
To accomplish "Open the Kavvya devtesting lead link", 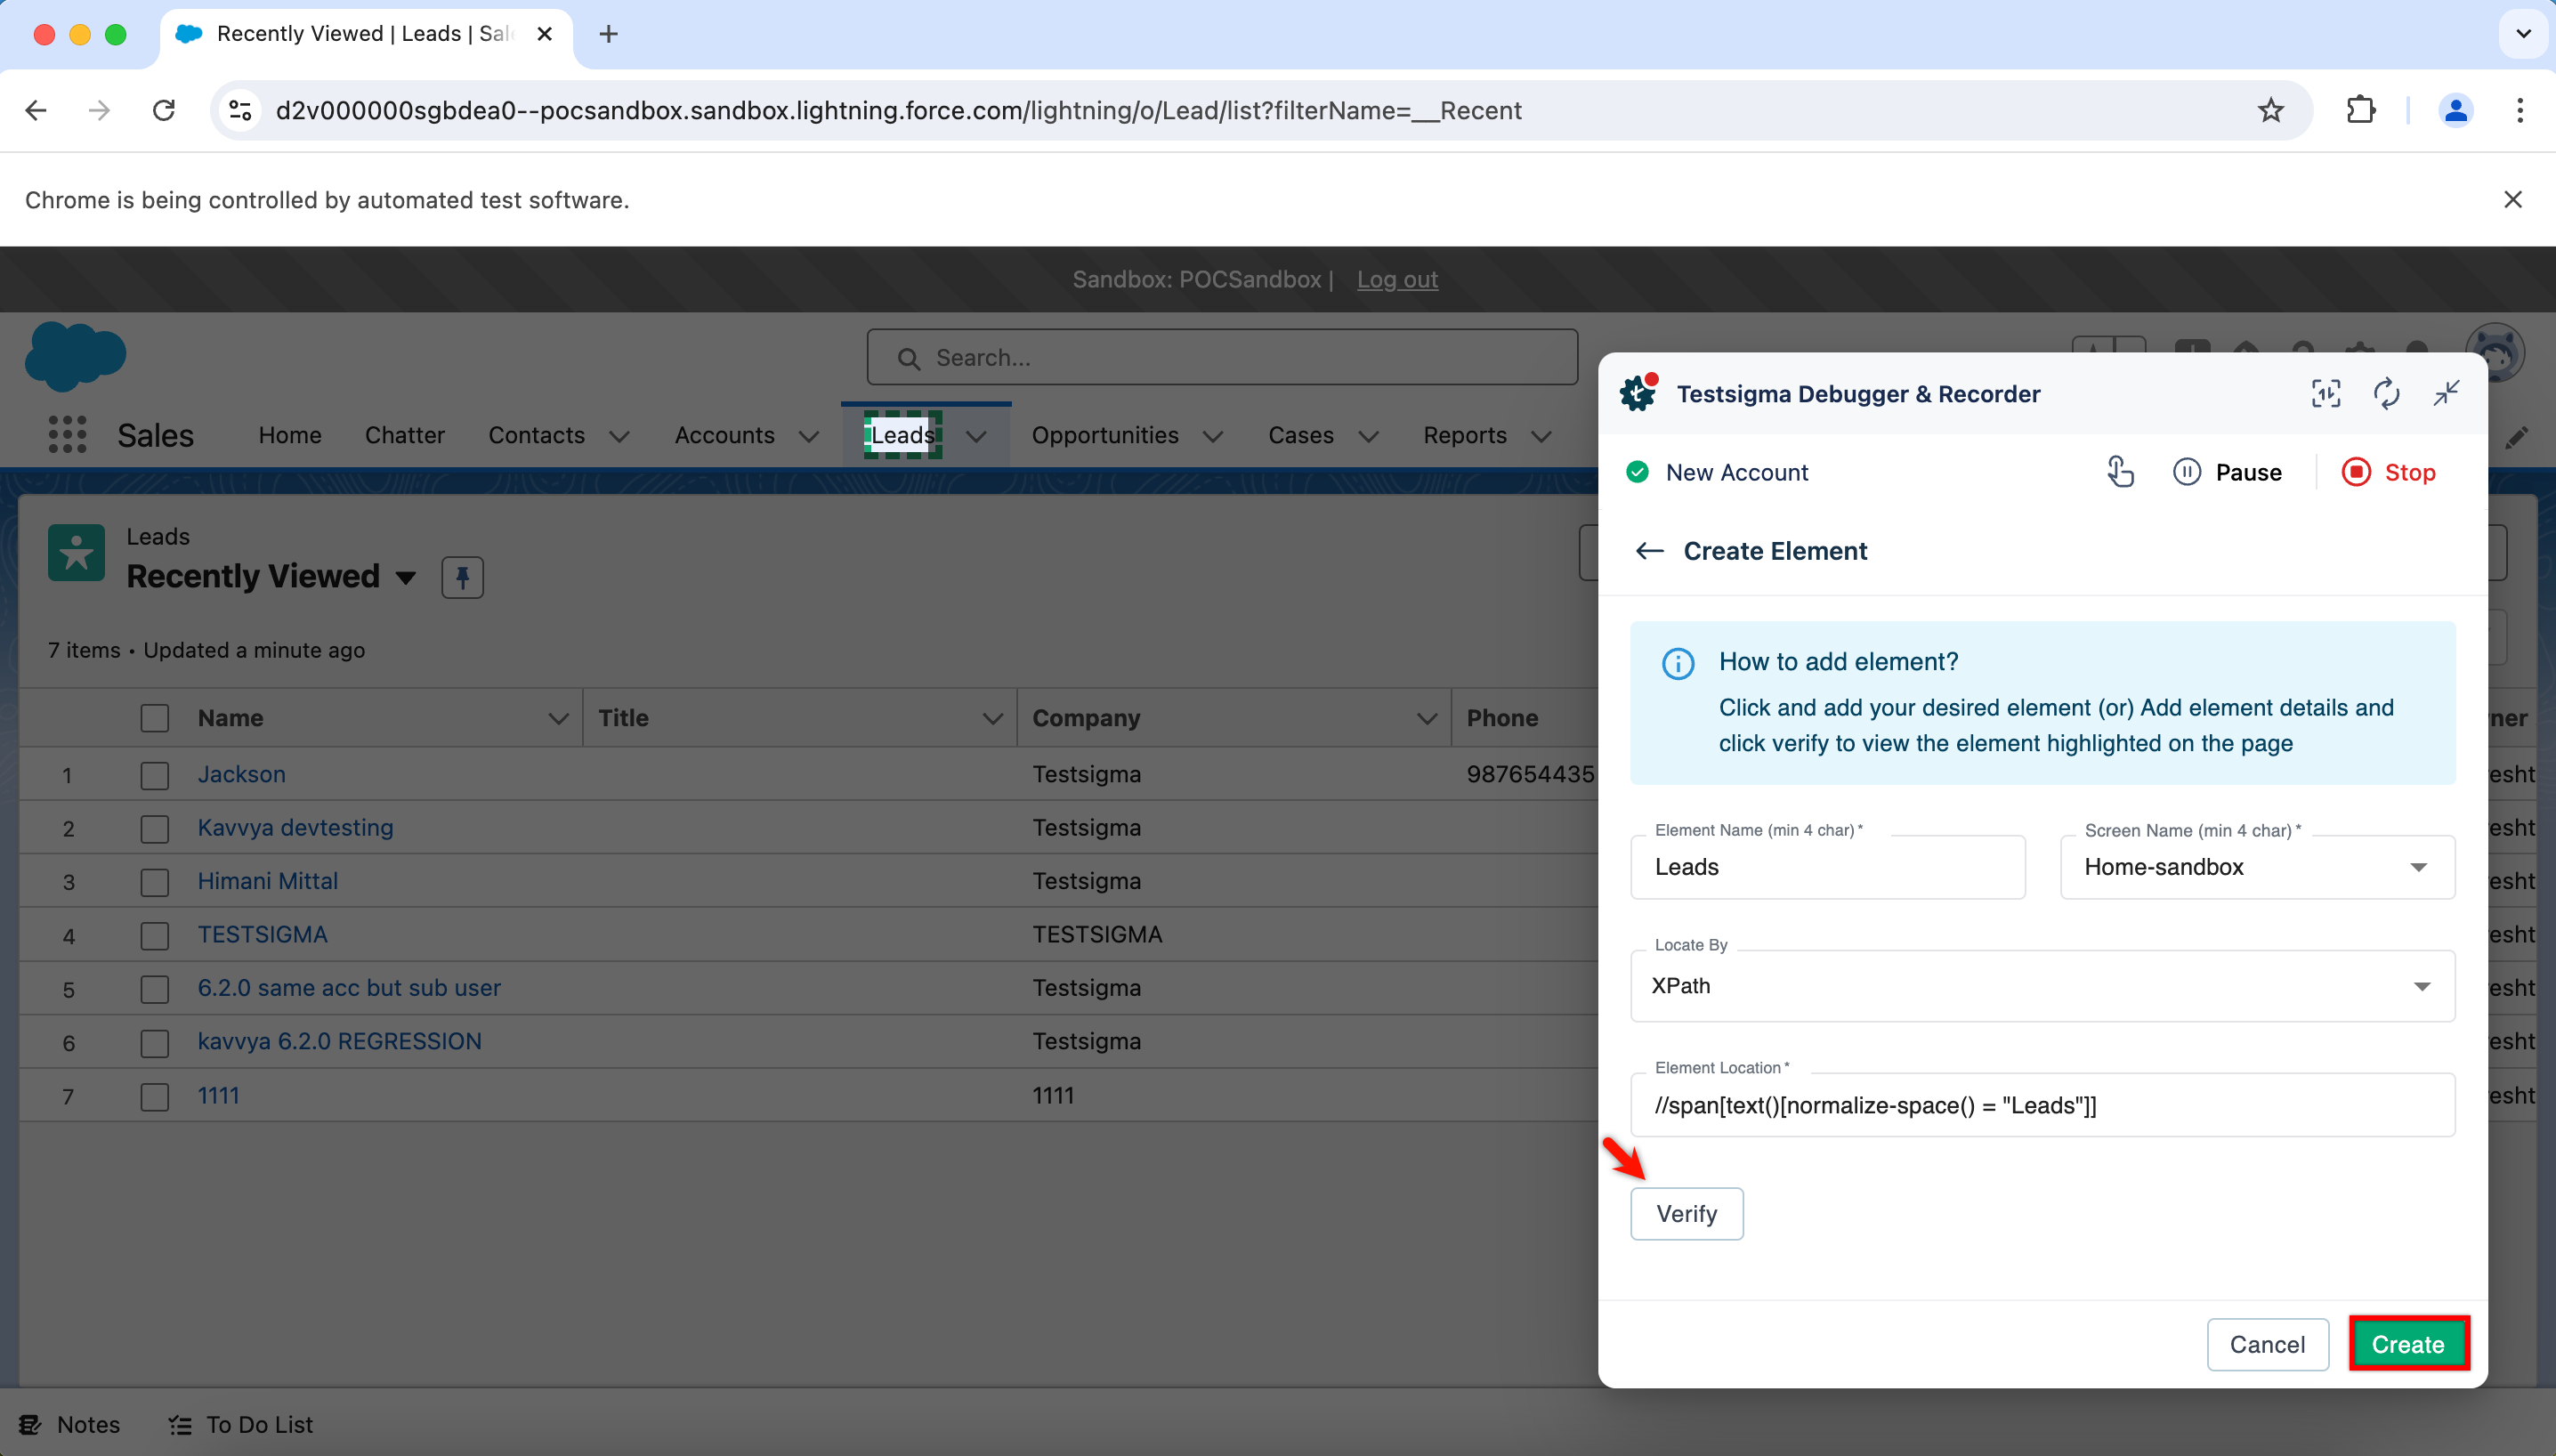I will [295, 828].
